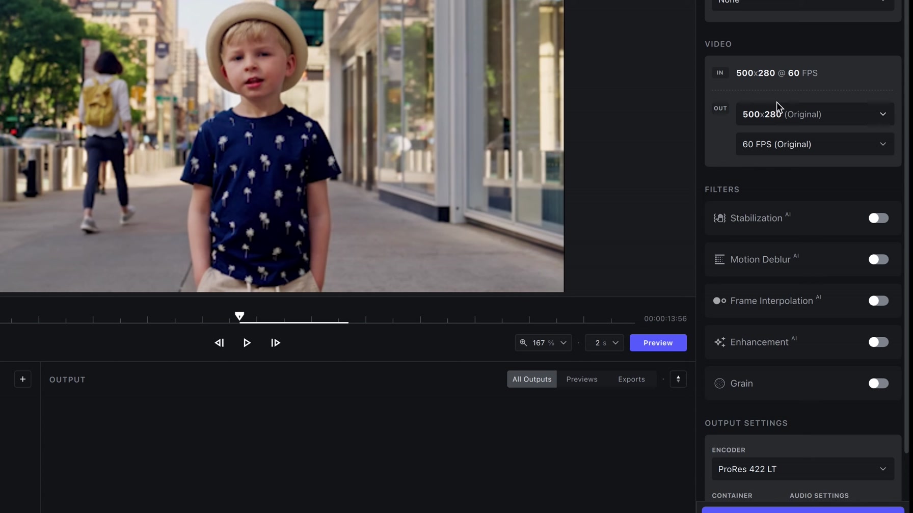Open the ProRes 422 LT encoder dropdown
Viewport: 913px width, 513px height.
click(x=802, y=469)
